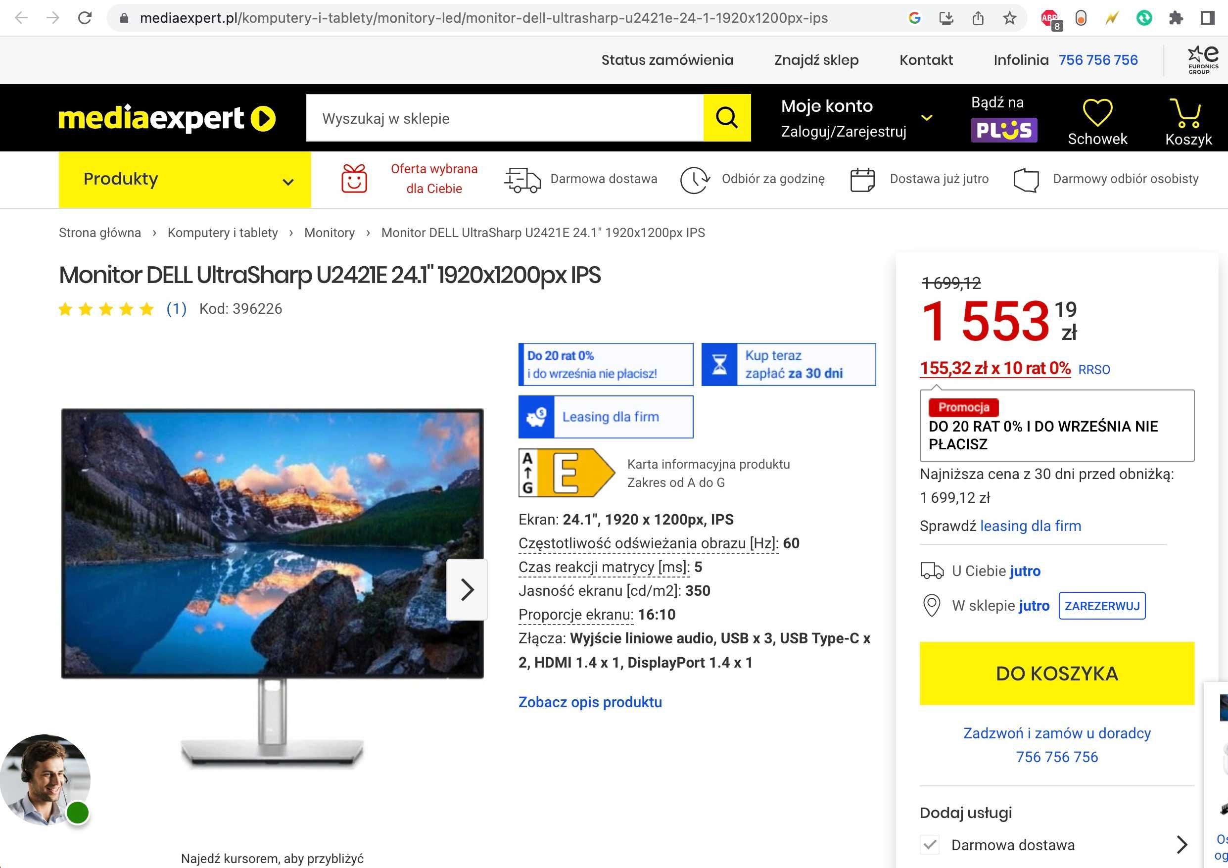Open the Leasing dla firm banner
Screen dimensions: 1228x868
tap(606, 417)
